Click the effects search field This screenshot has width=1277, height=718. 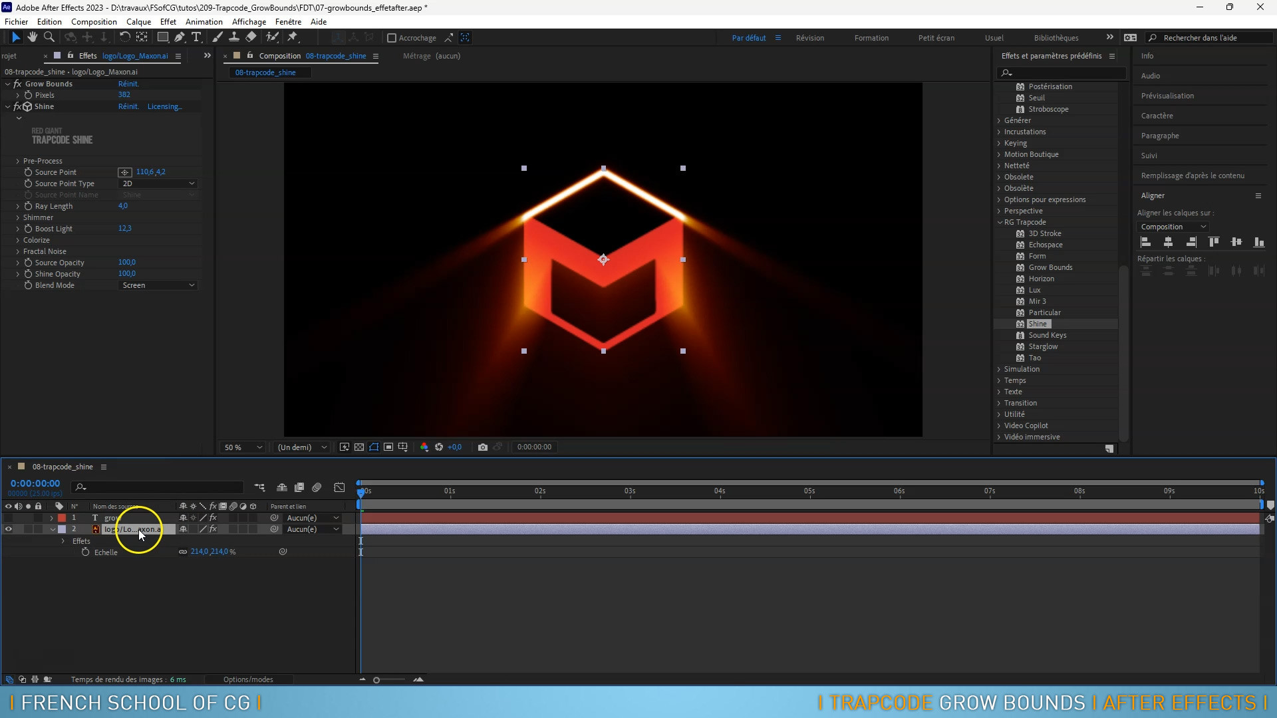(1062, 72)
